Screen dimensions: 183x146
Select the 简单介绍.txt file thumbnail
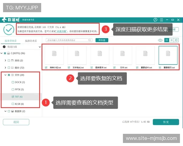(x=54, y=55)
